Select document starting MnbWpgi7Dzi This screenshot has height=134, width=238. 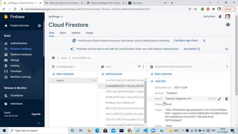(x=120, y=103)
